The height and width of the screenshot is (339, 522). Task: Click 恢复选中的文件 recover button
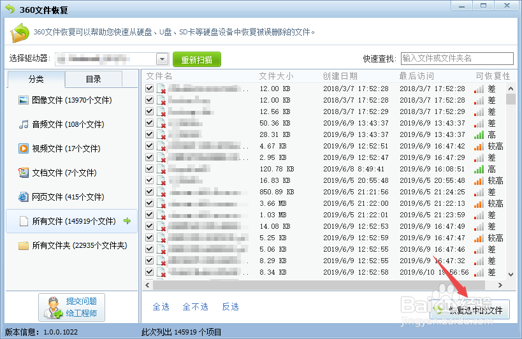470,310
